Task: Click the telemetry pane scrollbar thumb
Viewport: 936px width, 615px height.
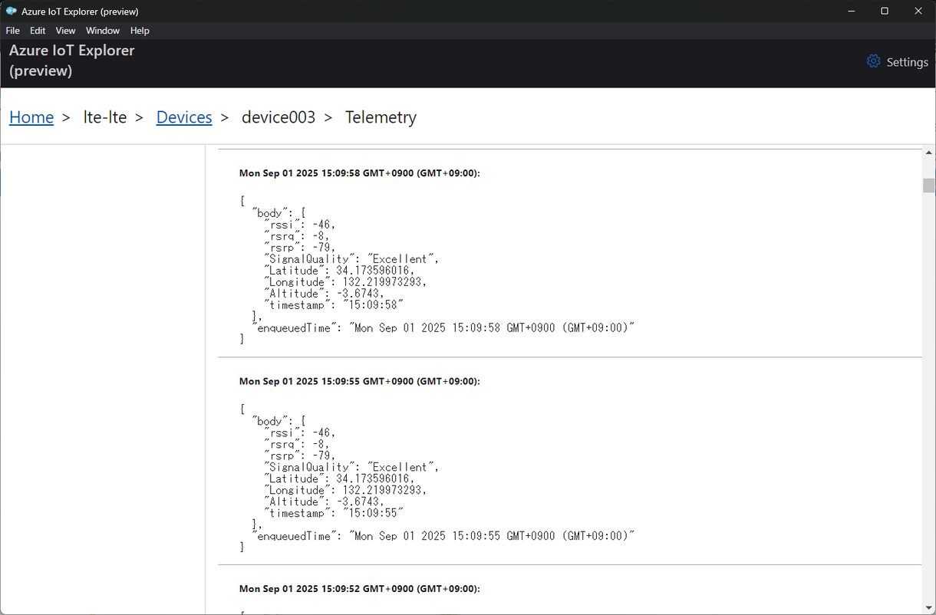Action: [x=929, y=186]
